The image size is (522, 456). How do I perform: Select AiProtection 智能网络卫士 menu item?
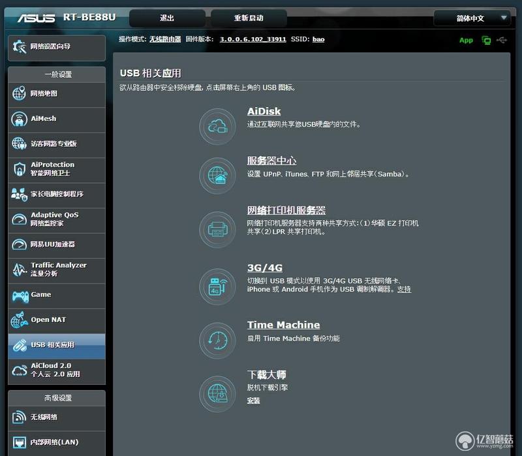coord(57,169)
